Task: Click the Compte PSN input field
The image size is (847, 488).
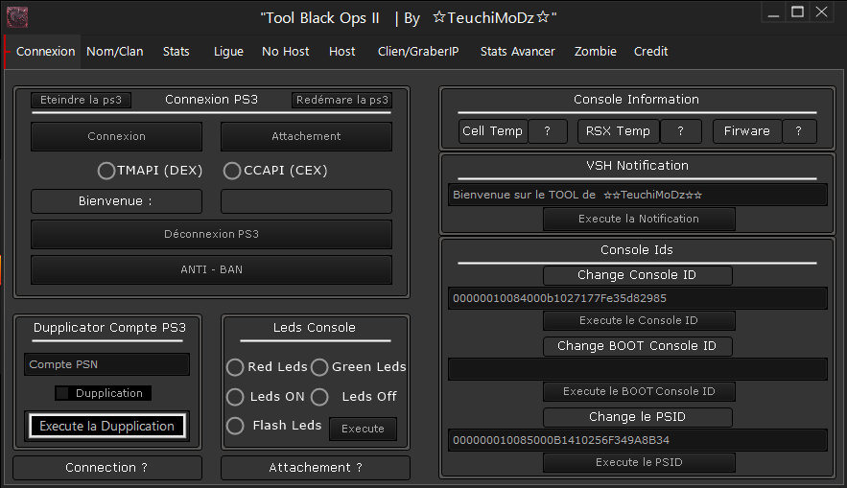Action: [106, 364]
